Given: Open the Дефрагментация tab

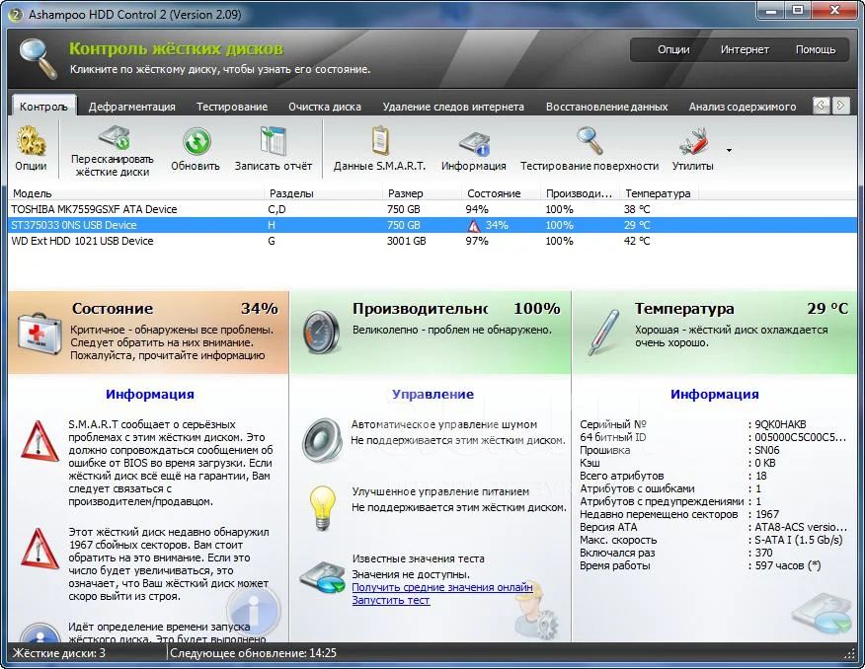Looking at the screenshot, I should [x=132, y=107].
